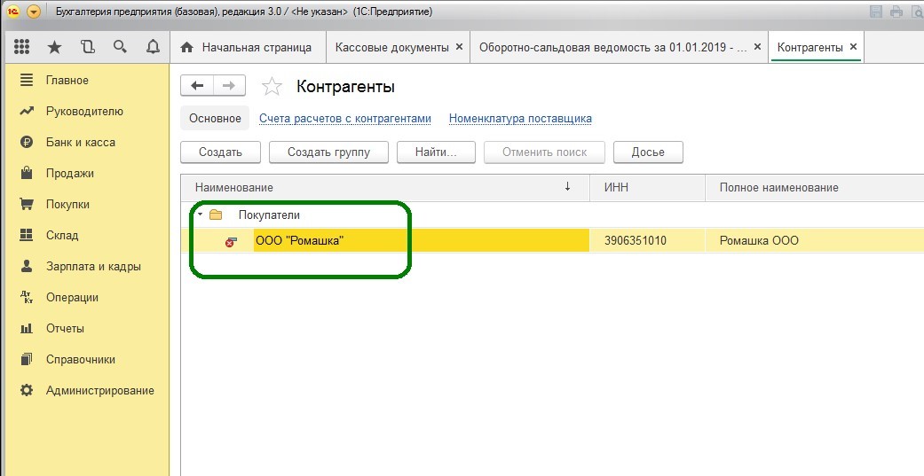
Task: Open the 1C main menu dropdown arrow
Action: [x=34, y=12]
